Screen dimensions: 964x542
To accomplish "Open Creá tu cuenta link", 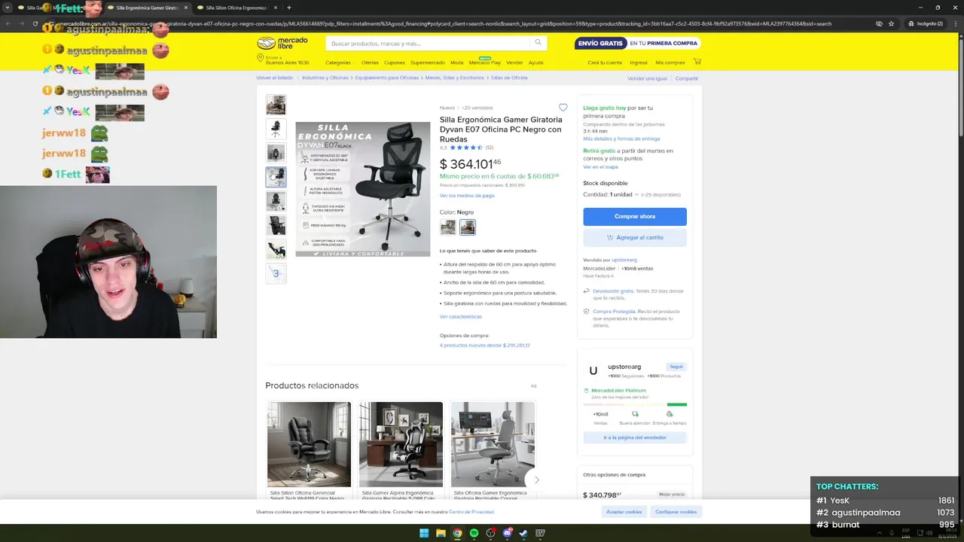I will tap(605, 62).
